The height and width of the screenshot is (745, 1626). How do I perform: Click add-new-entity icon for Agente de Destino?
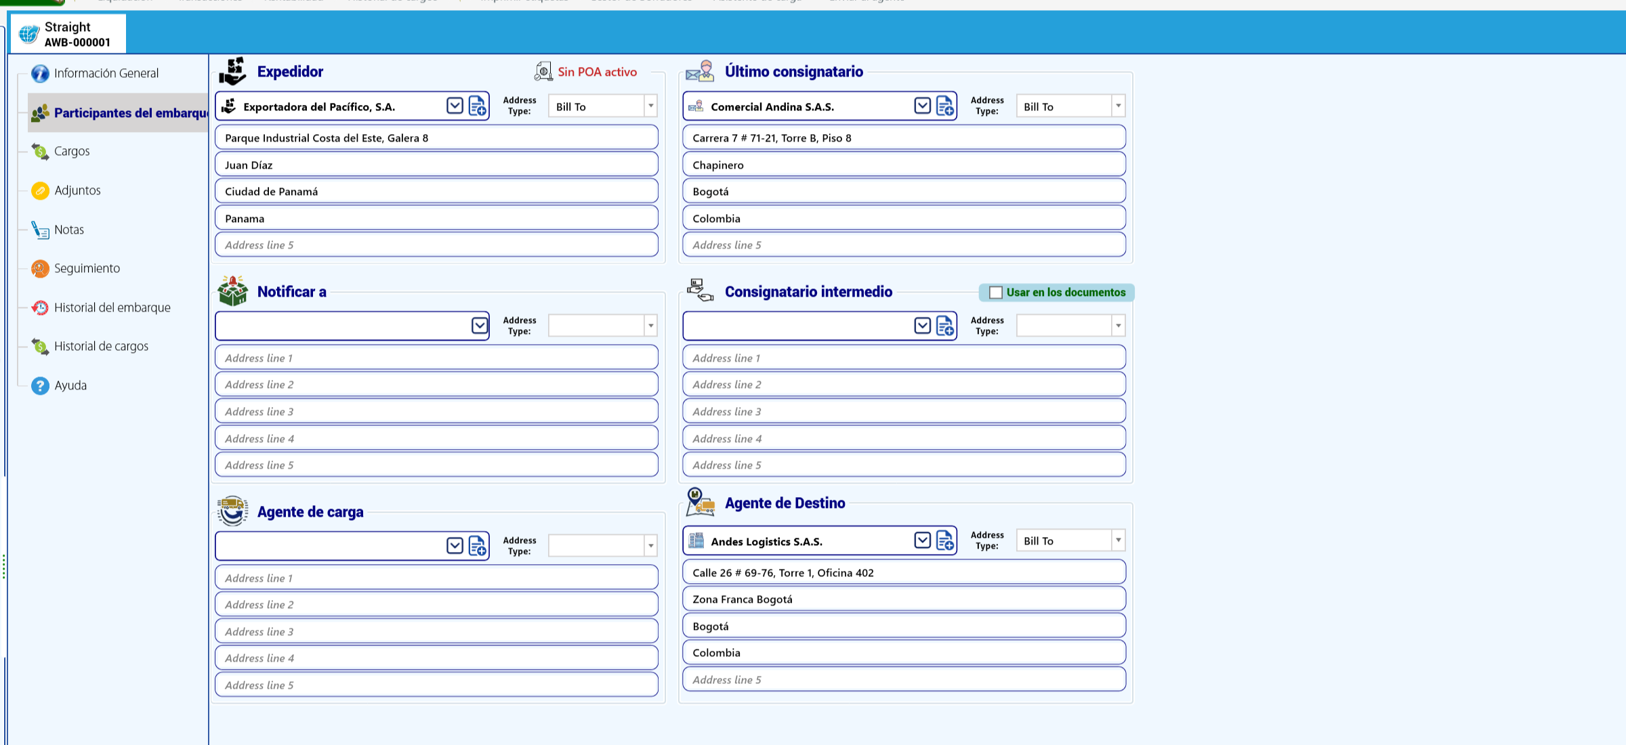point(945,540)
